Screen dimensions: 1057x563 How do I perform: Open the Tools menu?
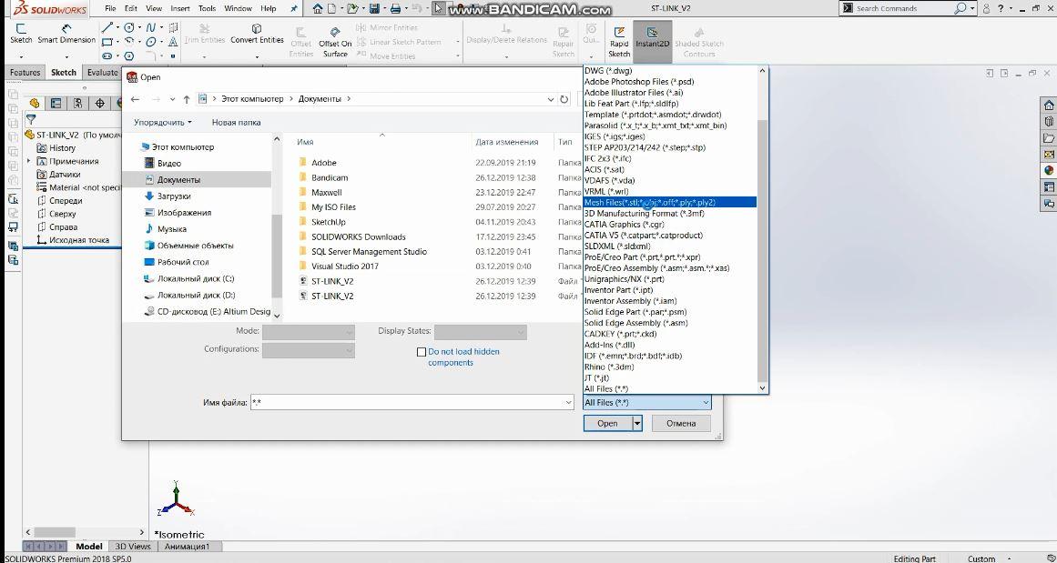click(x=207, y=9)
